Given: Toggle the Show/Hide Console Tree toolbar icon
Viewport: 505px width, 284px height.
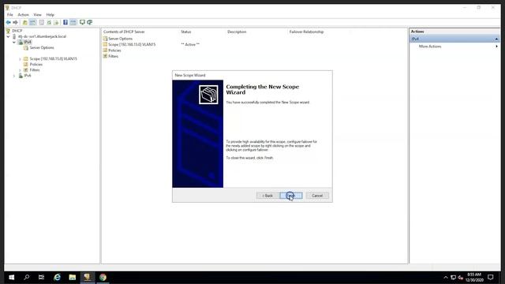Looking at the screenshot, I should pos(32,22).
